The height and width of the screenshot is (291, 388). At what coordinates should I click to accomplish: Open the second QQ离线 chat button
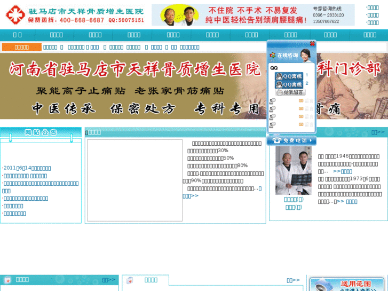289,84
